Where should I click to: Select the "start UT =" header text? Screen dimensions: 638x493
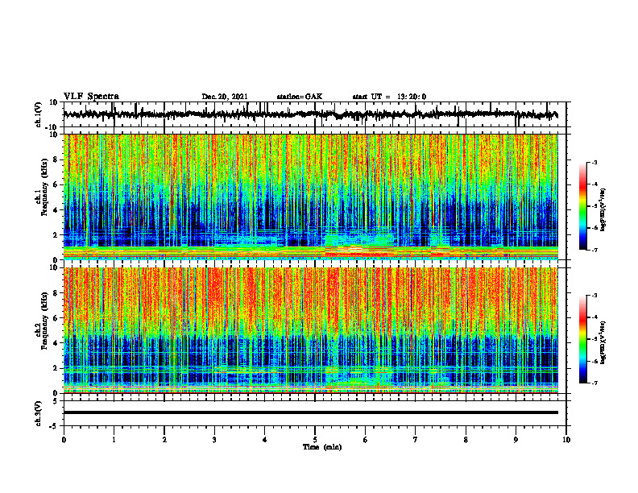tap(371, 97)
